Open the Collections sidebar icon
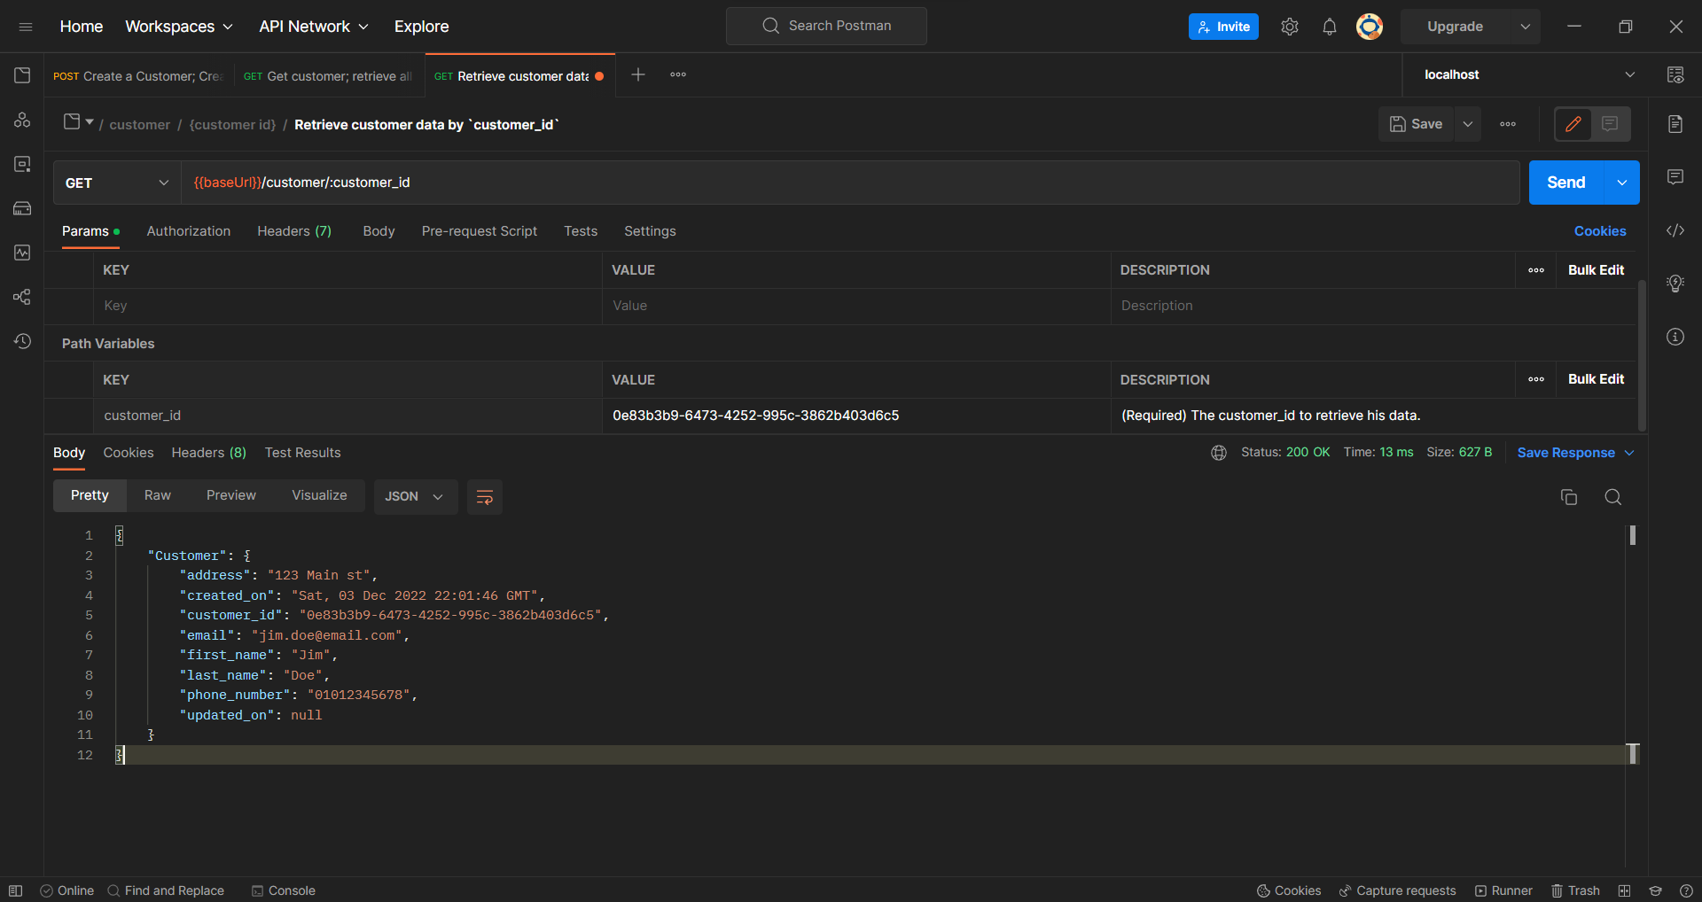The width and height of the screenshot is (1702, 902). click(22, 75)
